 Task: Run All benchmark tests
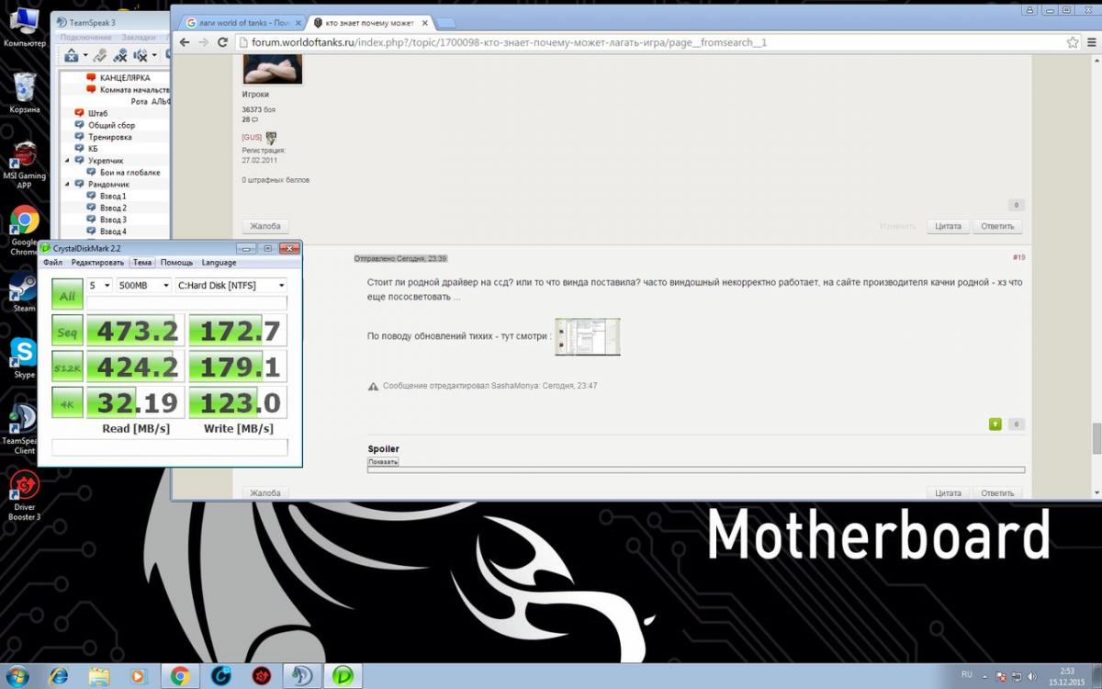pos(67,294)
